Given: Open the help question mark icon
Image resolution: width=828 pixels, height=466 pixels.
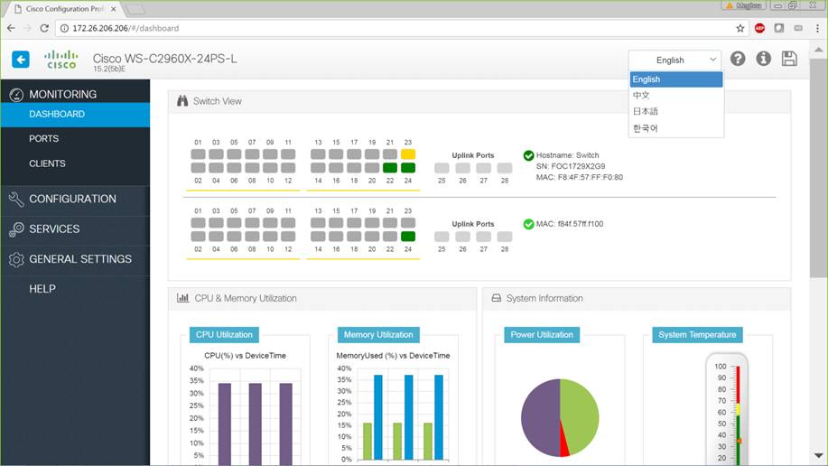Looking at the screenshot, I should tap(738, 59).
